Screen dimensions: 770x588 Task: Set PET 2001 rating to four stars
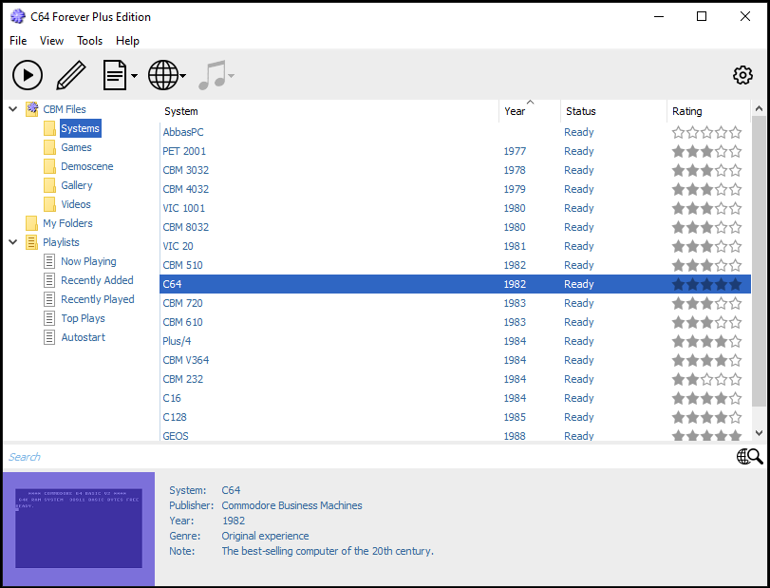[x=721, y=151]
